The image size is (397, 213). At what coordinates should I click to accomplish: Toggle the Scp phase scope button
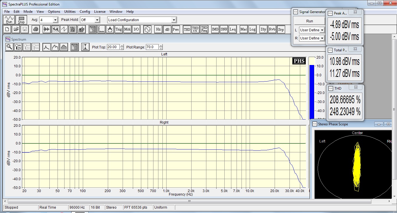[x=281, y=29]
